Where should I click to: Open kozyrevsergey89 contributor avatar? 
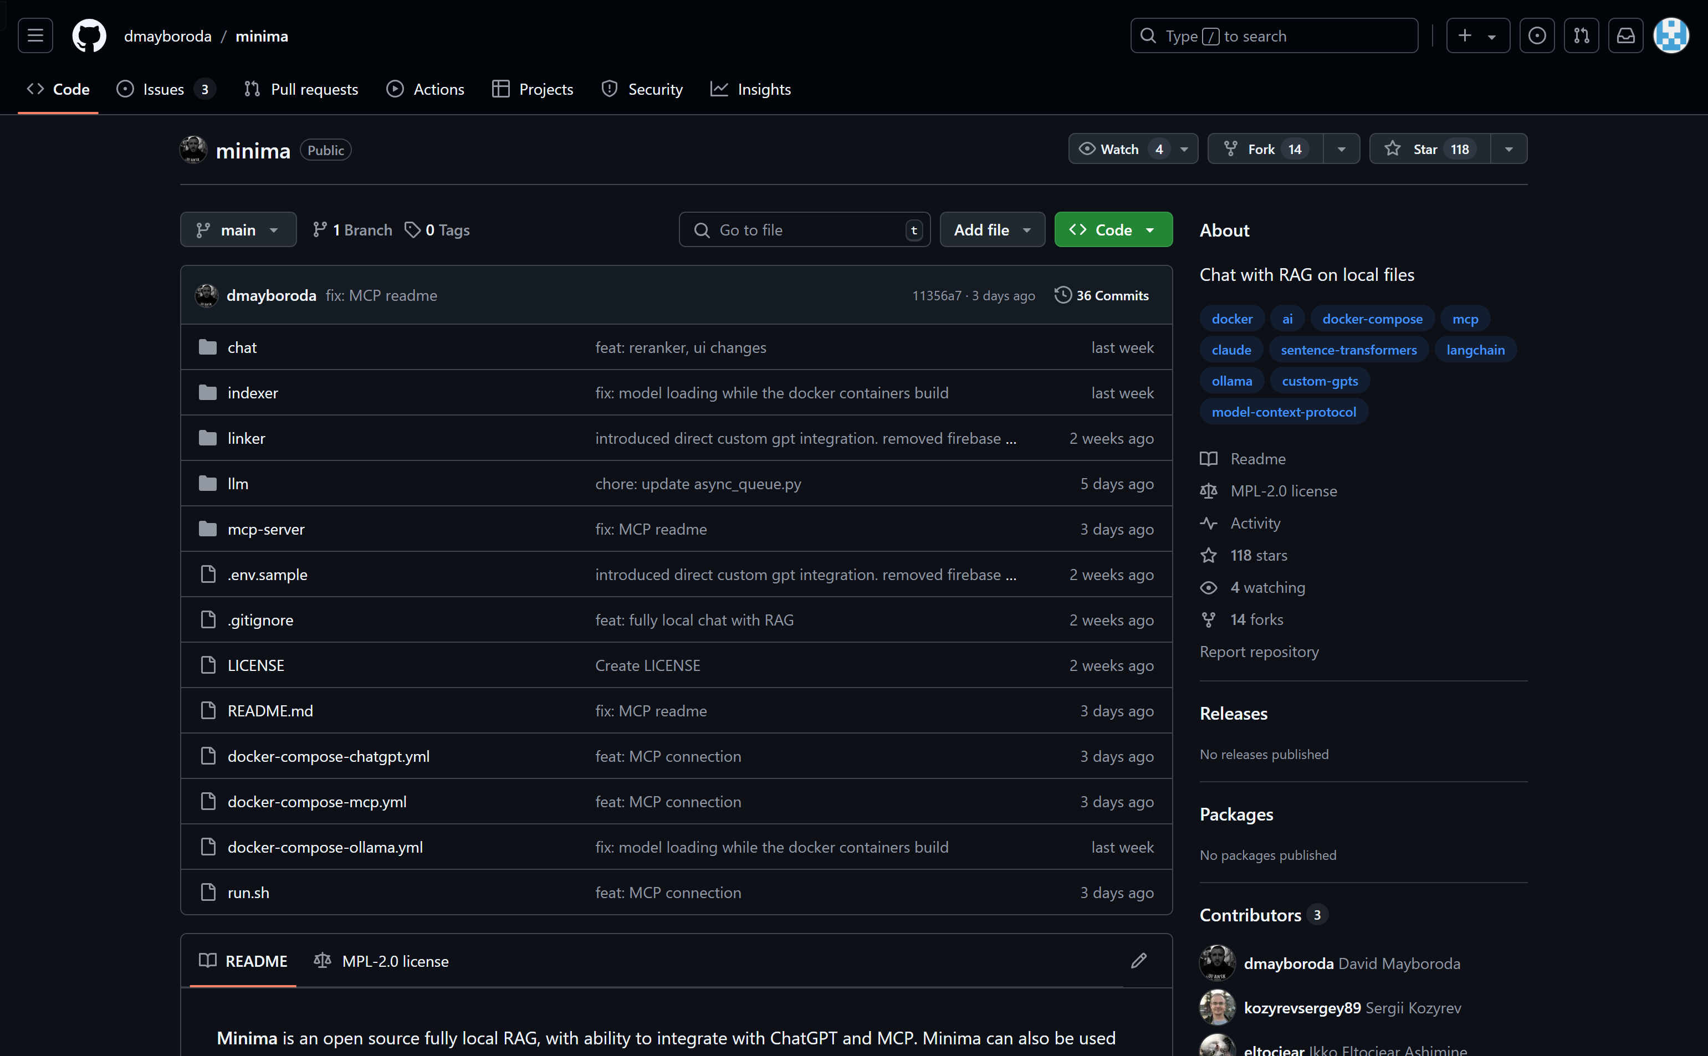tap(1218, 1008)
